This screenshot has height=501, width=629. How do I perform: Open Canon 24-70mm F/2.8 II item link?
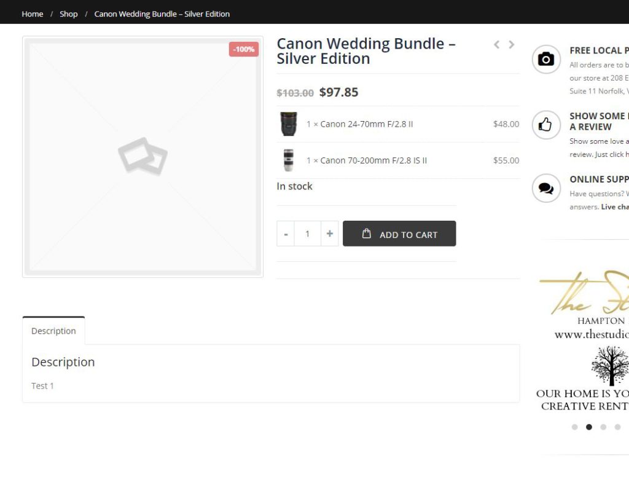click(366, 124)
